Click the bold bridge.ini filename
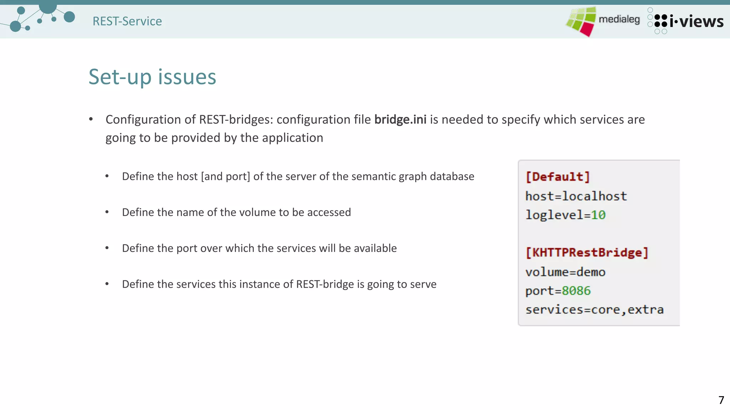 click(x=400, y=120)
